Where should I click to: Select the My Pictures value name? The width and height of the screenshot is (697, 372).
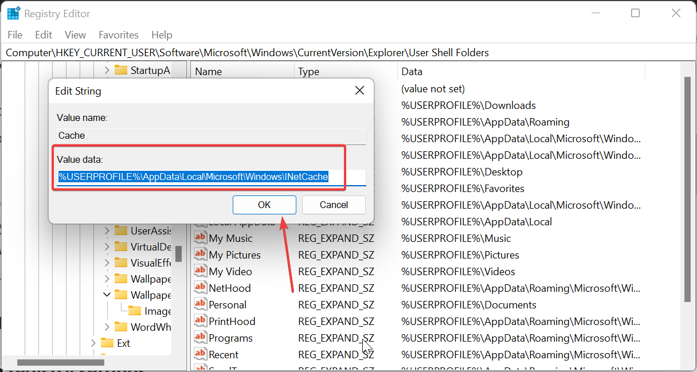click(234, 255)
